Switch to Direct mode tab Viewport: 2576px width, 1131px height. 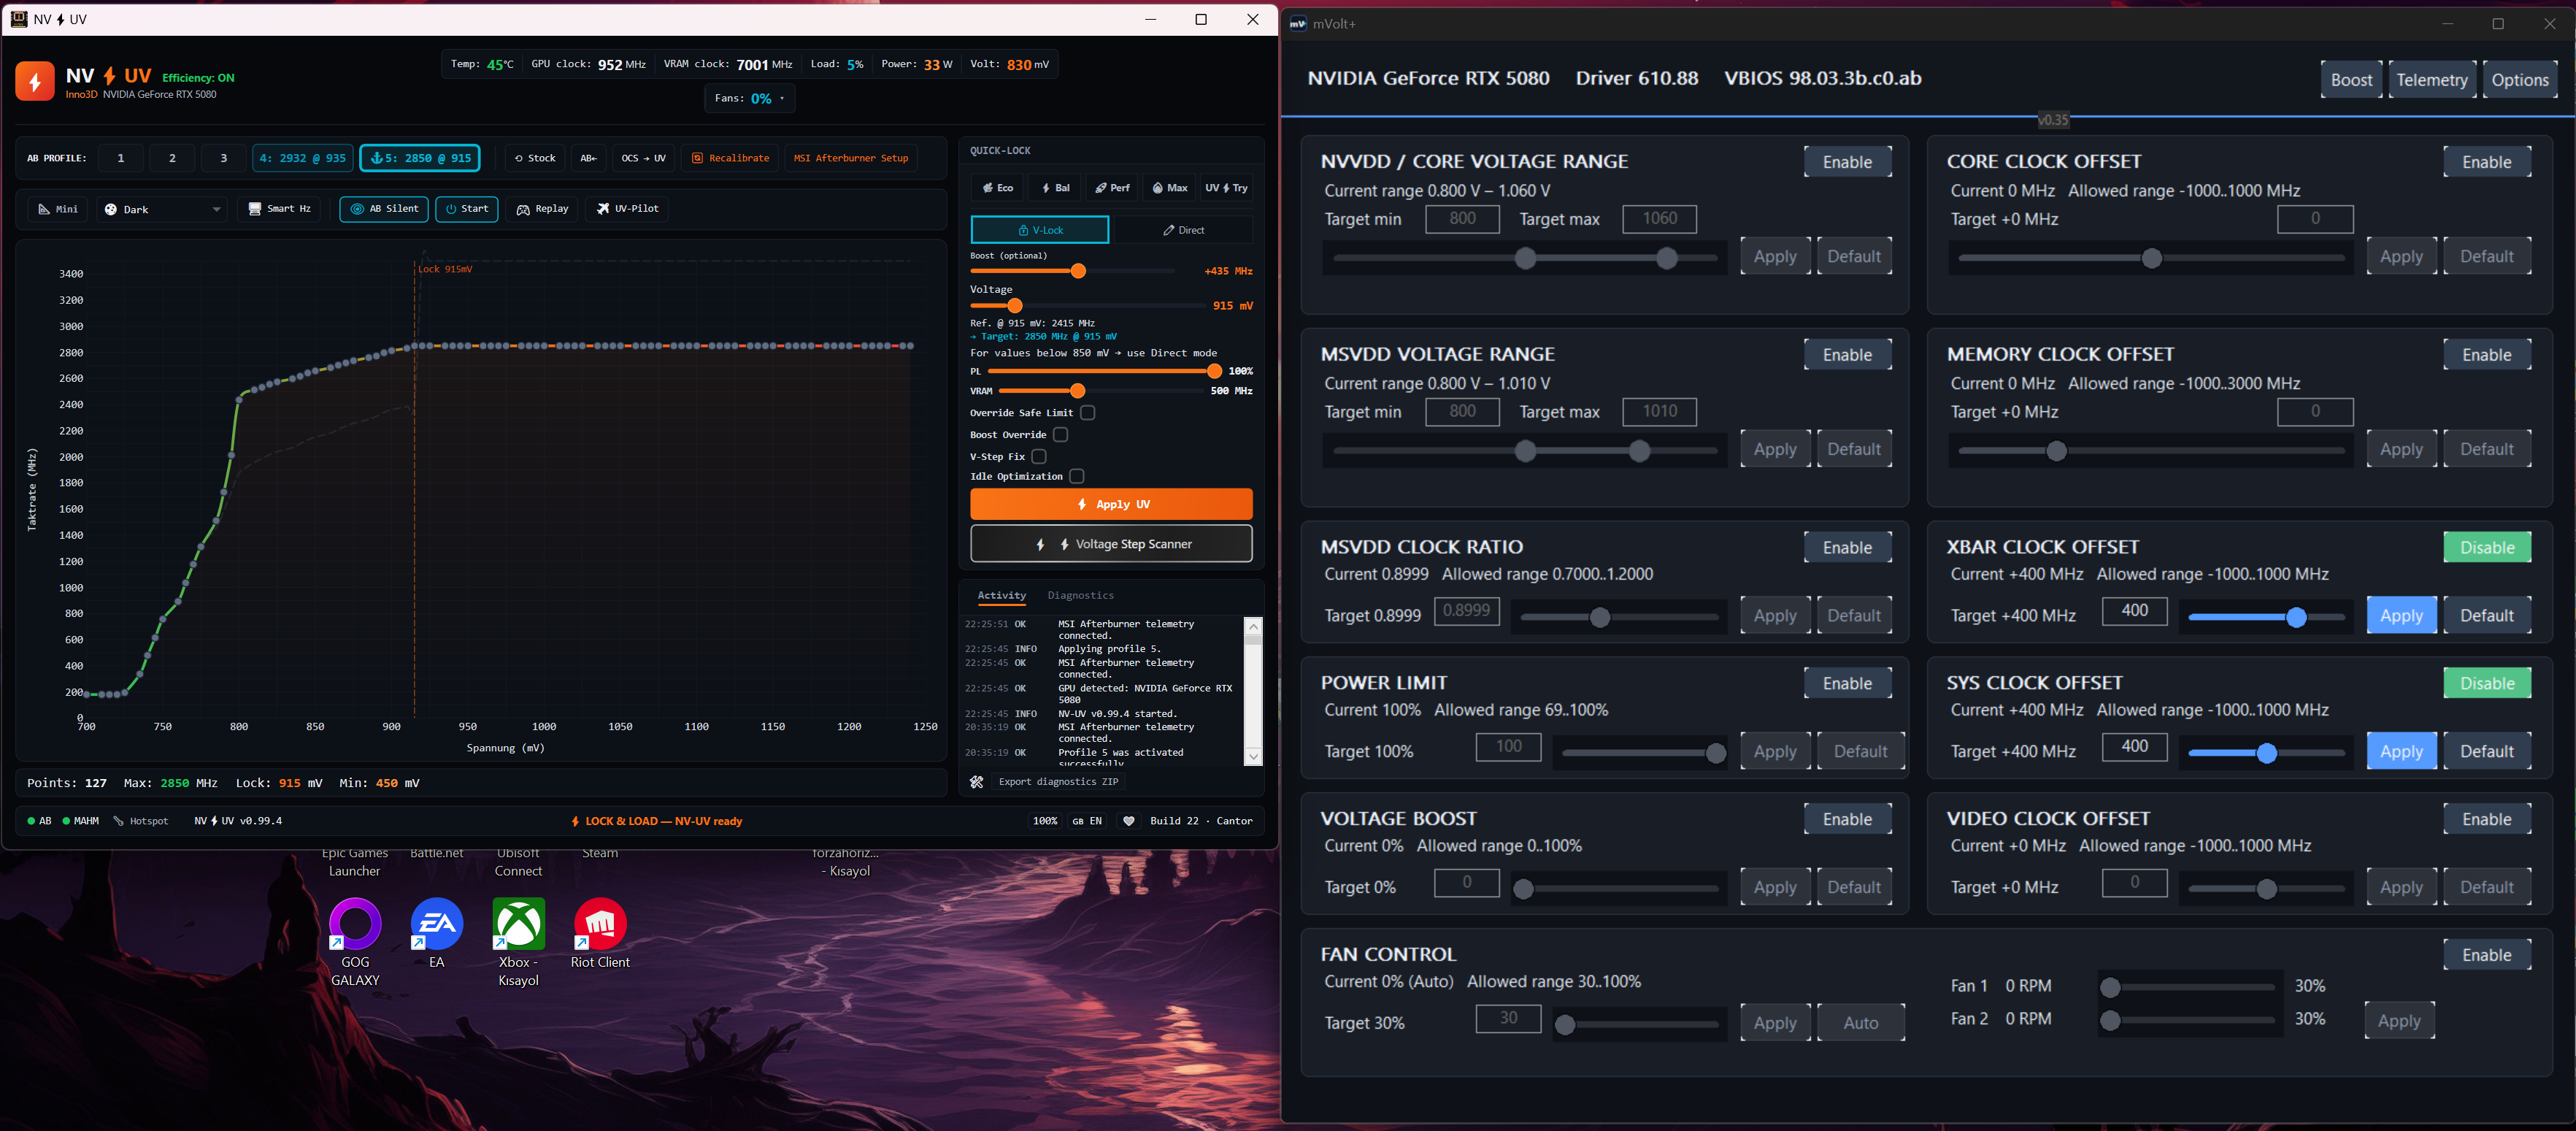1183,230
